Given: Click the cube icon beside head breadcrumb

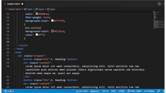Looking at the screenshot, I should coord(36,9).
